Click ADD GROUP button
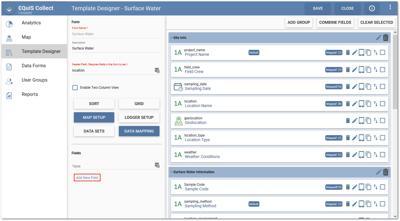This screenshot has width=400, height=221. tap(299, 22)
